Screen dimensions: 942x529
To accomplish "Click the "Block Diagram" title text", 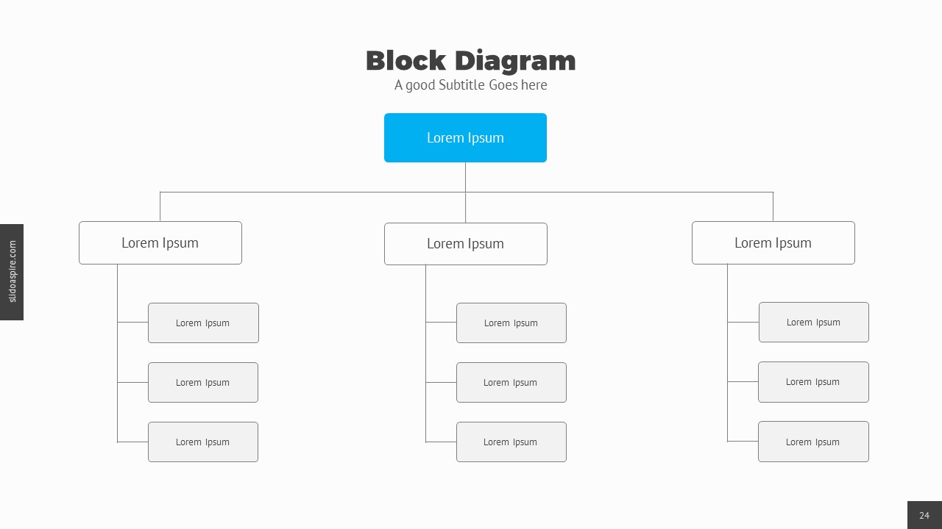I will [470, 61].
